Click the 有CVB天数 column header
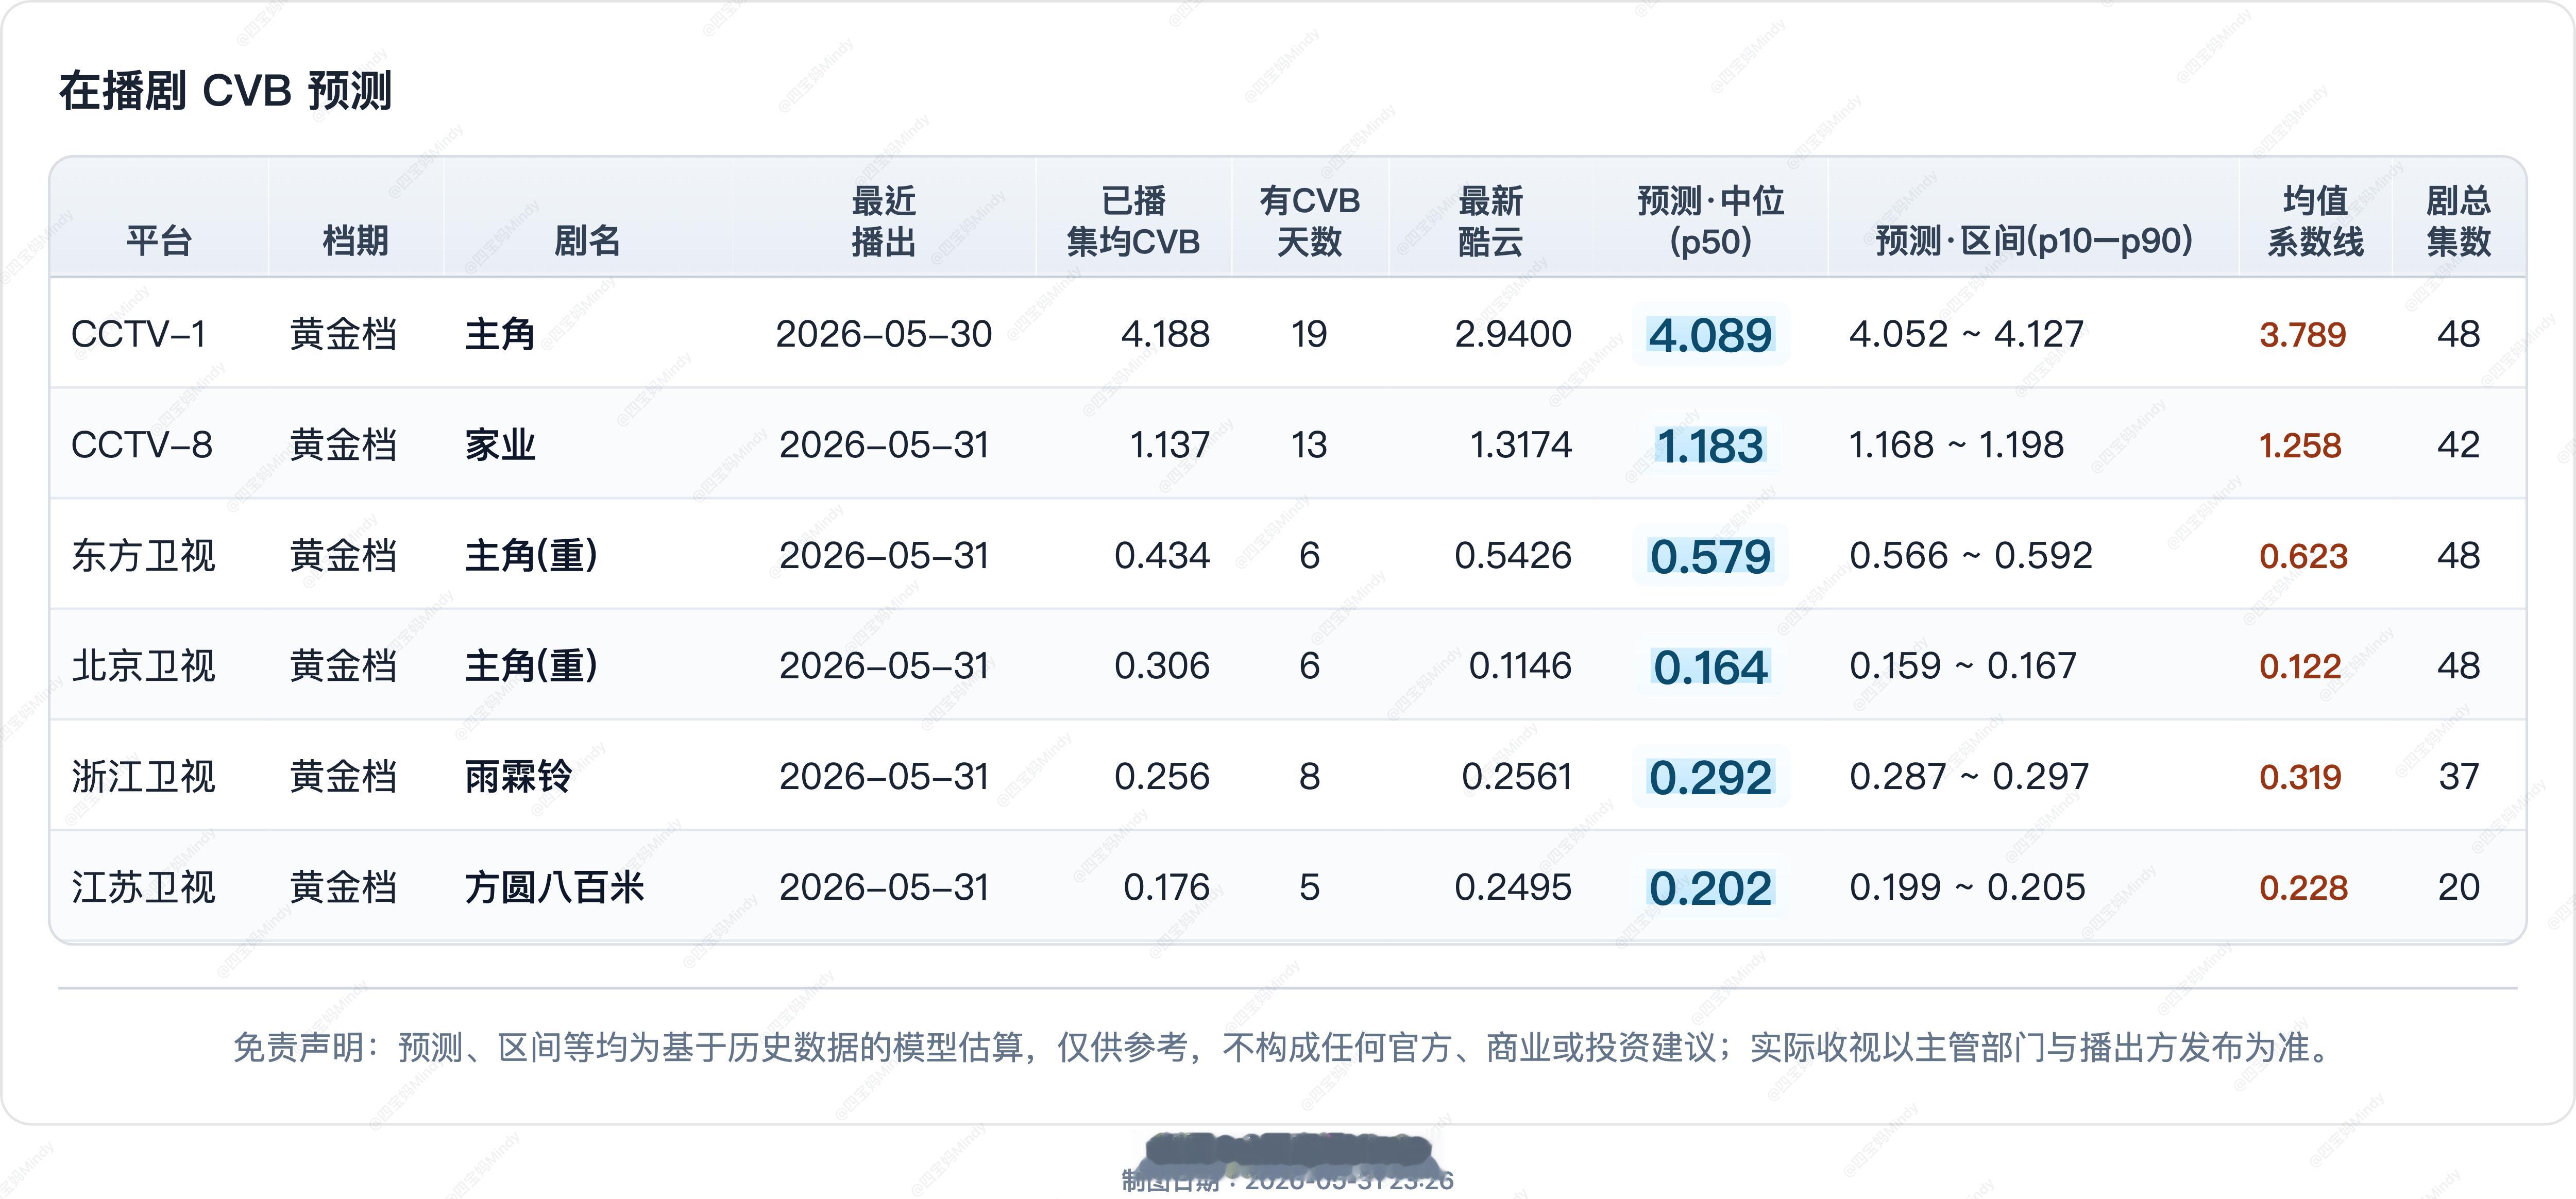Viewport: 2576px width, 1199px height. [1309, 221]
